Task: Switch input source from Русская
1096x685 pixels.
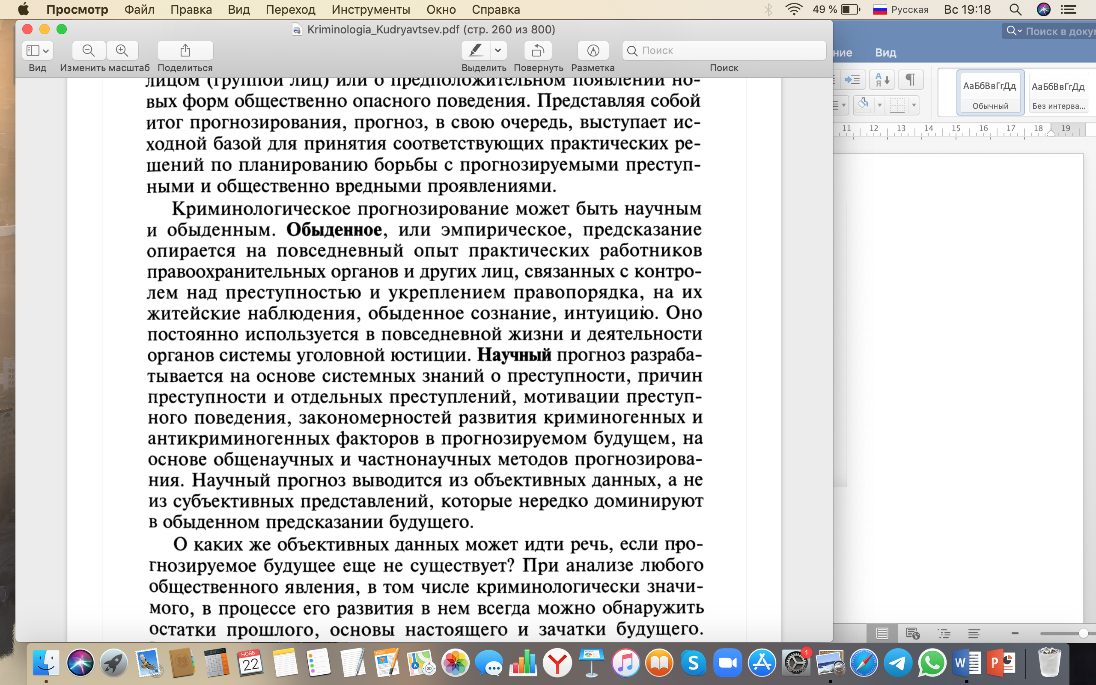Action: pyautogui.click(x=901, y=9)
